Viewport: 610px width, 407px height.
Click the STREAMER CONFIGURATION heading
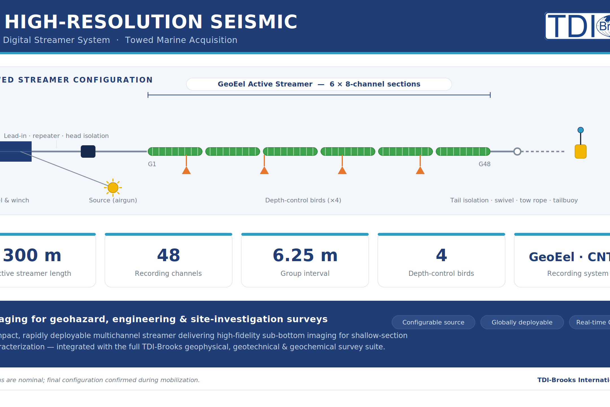(76, 80)
